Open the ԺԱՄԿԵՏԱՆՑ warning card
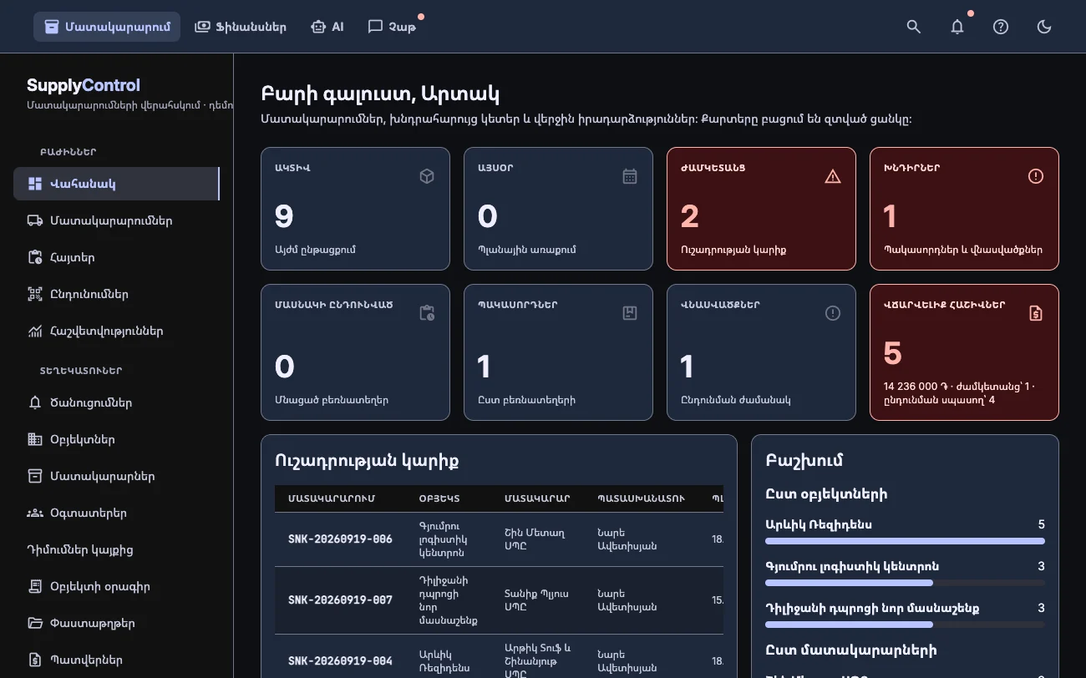Image resolution: width=1086 pixels, height=678 pixels. (x=761, y=209)
